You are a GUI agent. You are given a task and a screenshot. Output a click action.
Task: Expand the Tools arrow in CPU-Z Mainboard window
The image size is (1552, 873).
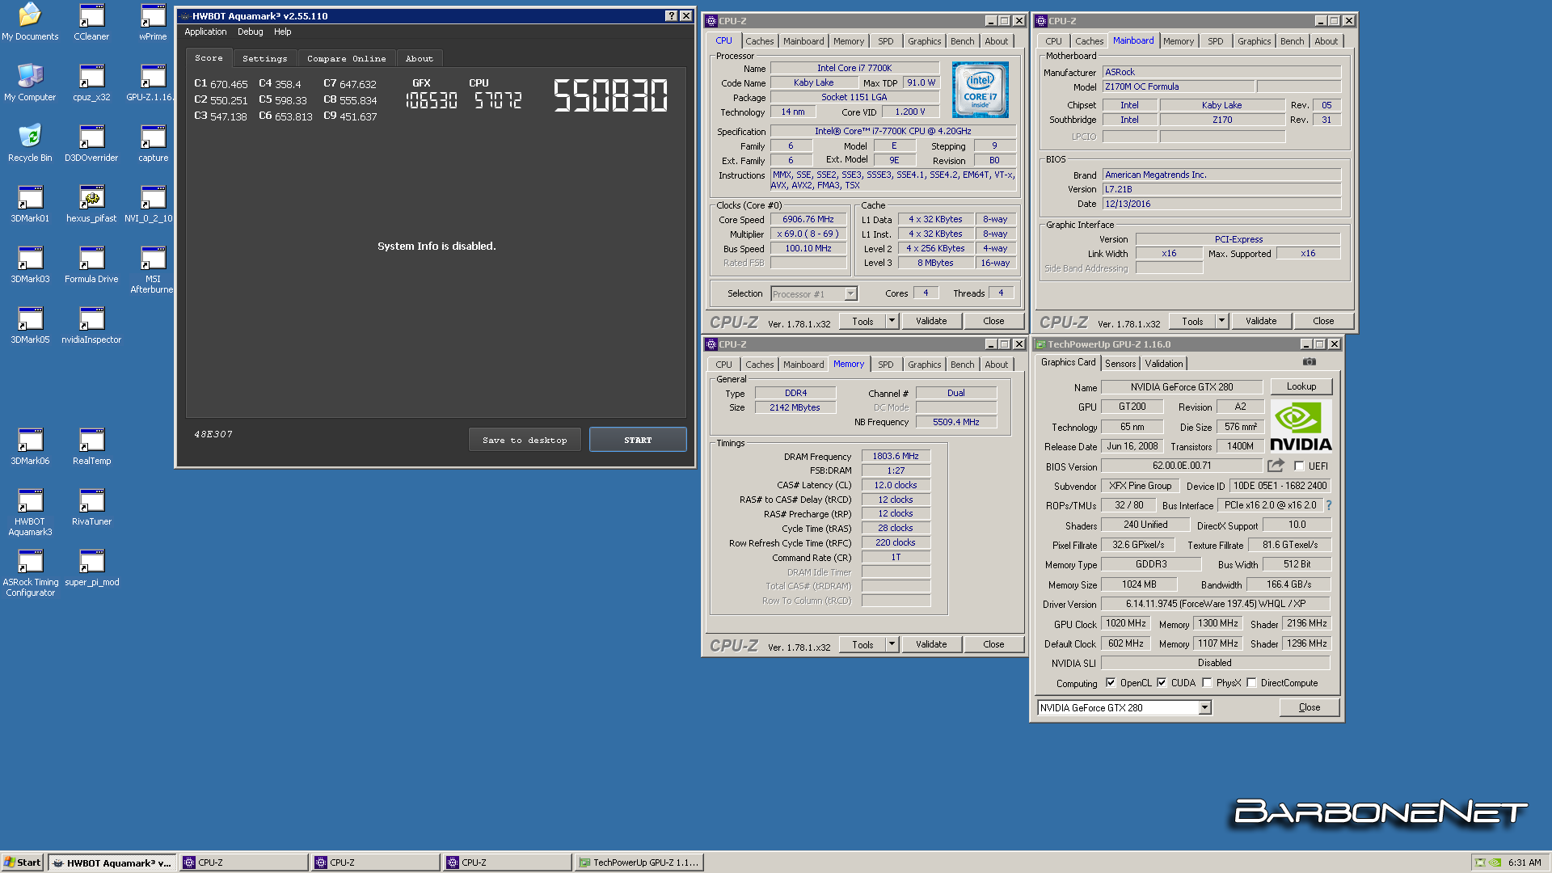click(x=1221, y=321)
